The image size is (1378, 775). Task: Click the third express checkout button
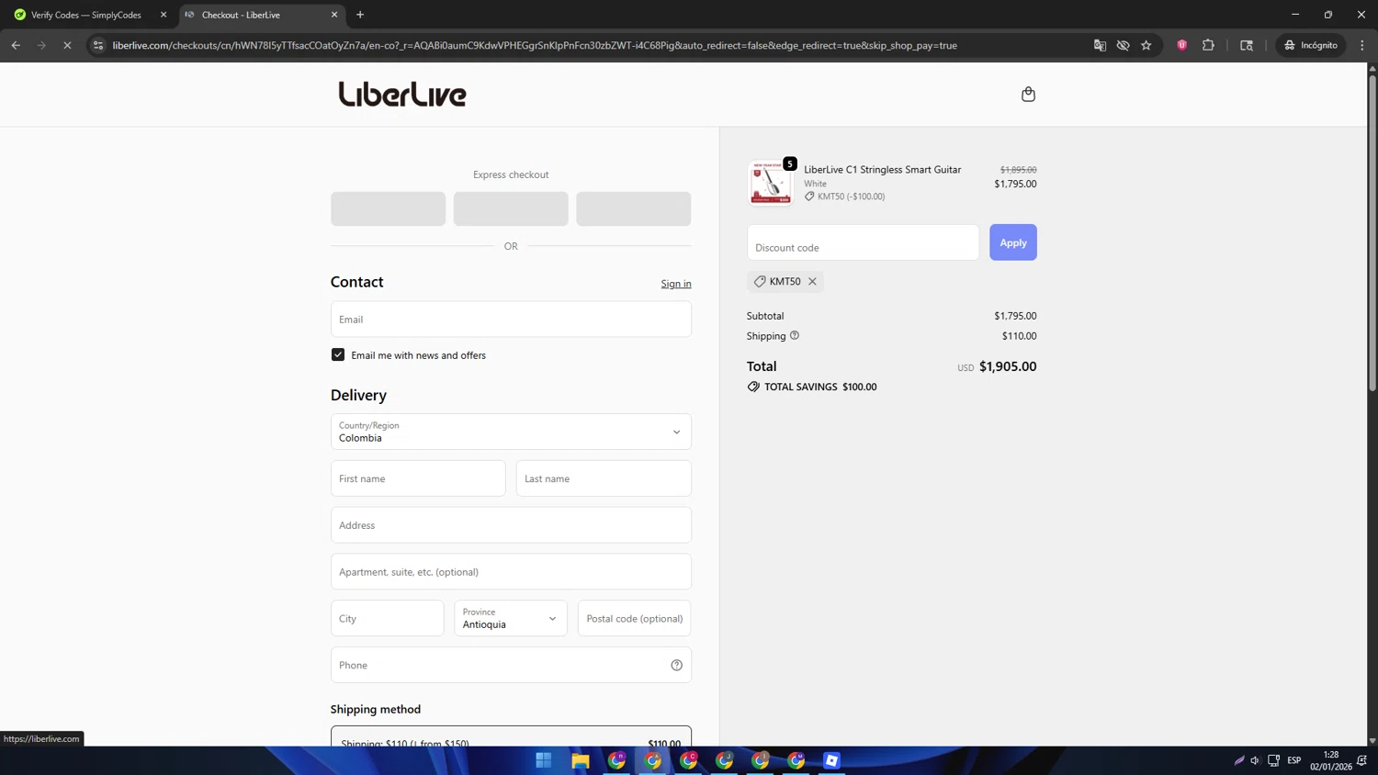(634, 208)
